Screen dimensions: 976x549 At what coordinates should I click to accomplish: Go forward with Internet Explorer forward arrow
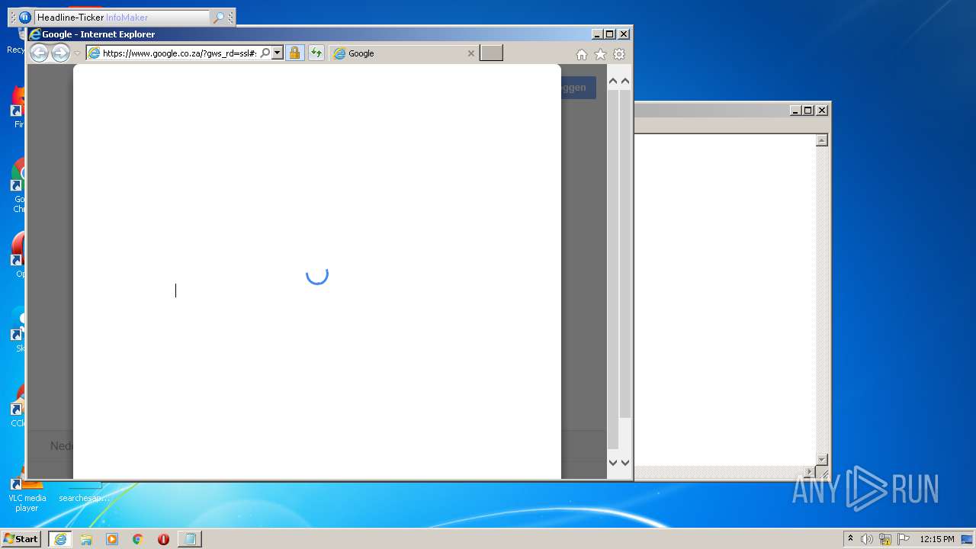(x=60, y=53)
